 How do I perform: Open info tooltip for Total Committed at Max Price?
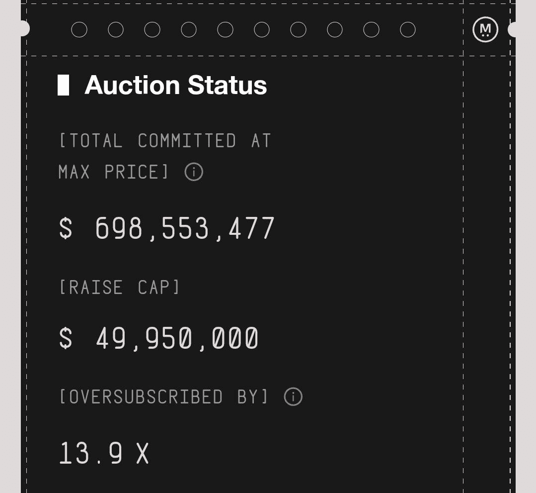[x=194, y=172]
